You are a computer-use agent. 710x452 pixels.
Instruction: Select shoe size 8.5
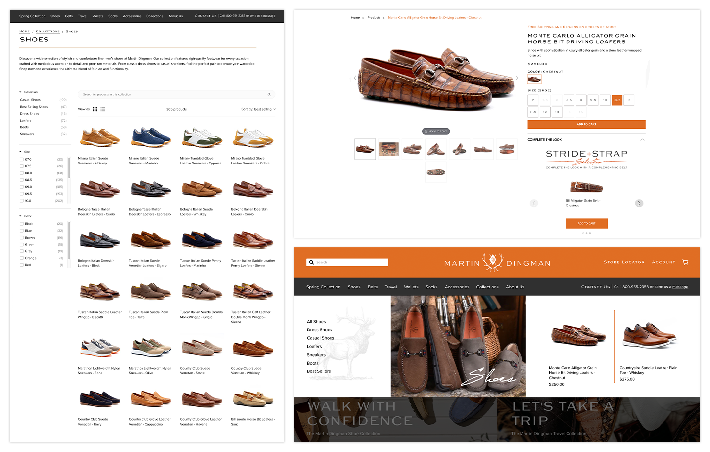point(569,100)
